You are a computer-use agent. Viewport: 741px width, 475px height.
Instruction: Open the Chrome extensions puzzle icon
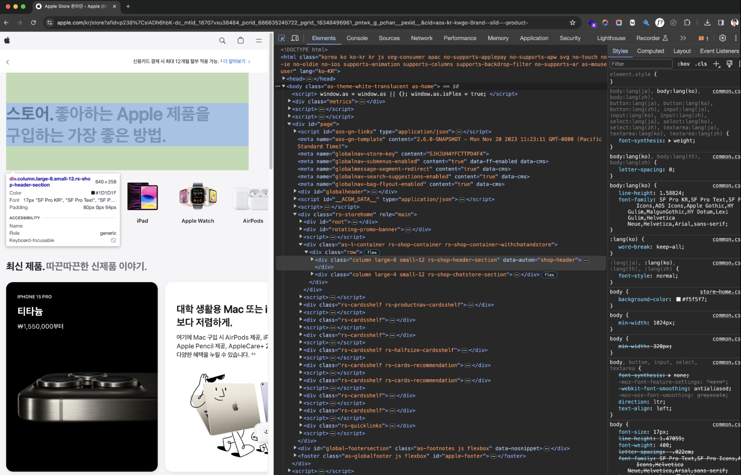(x=687, y=23)
